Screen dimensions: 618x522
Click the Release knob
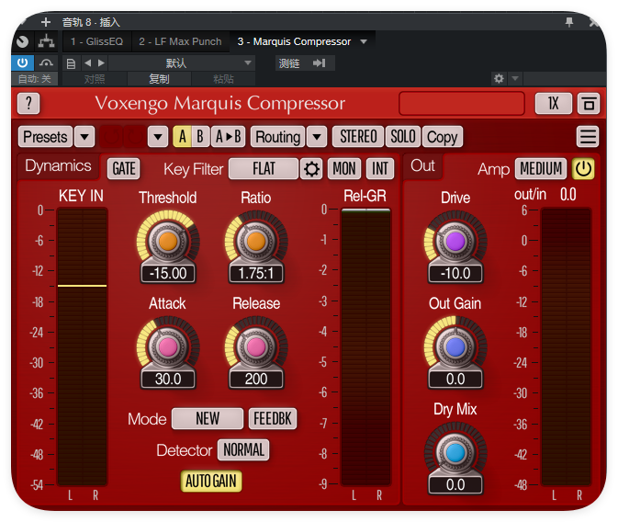[x=256, y=346]
